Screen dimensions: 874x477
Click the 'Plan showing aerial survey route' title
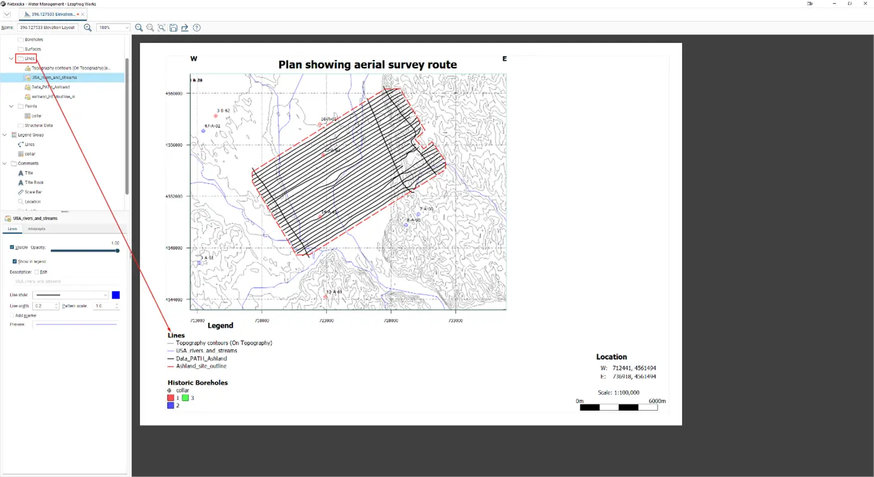(x=368, y=65)
